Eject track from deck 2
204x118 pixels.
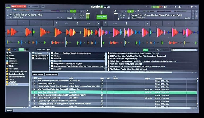pos(193,18)
